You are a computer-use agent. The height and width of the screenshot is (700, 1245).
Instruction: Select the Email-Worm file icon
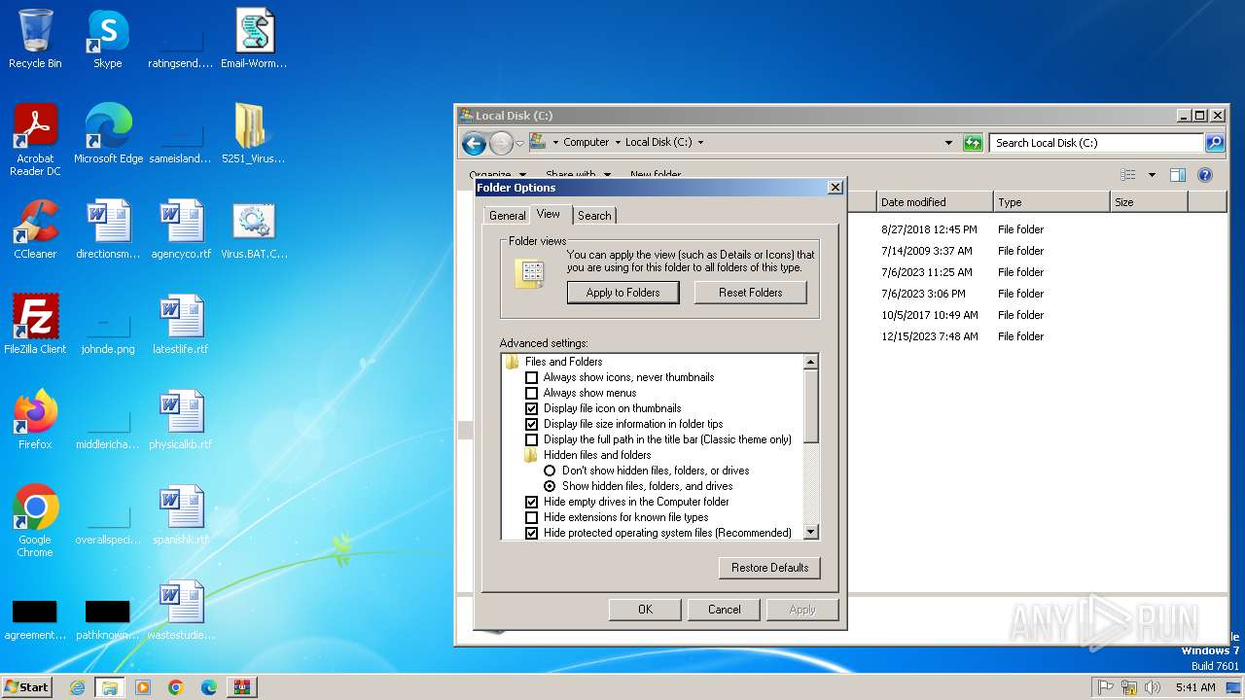(x=254, y=39)
